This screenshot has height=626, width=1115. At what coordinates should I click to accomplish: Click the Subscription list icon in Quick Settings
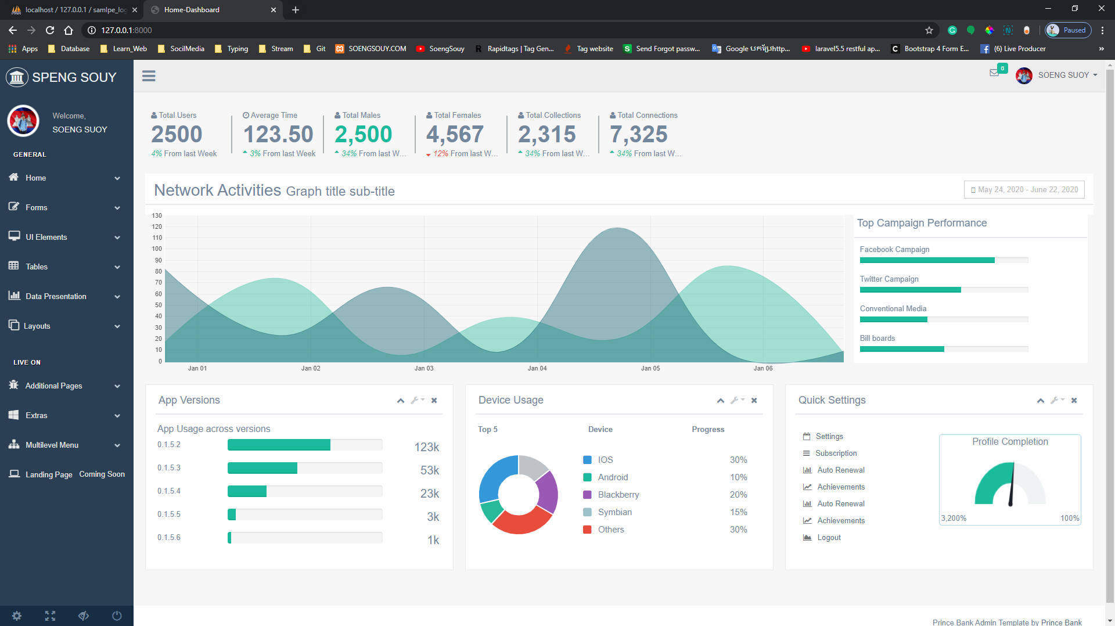click(807, 453)
